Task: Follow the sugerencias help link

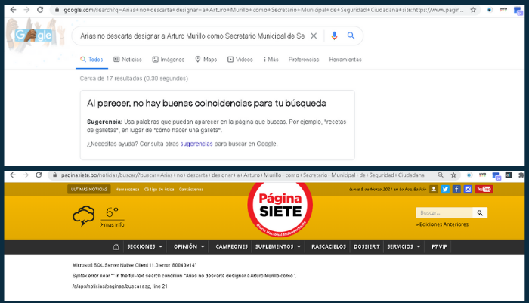Action: click(x=196, y=144)
